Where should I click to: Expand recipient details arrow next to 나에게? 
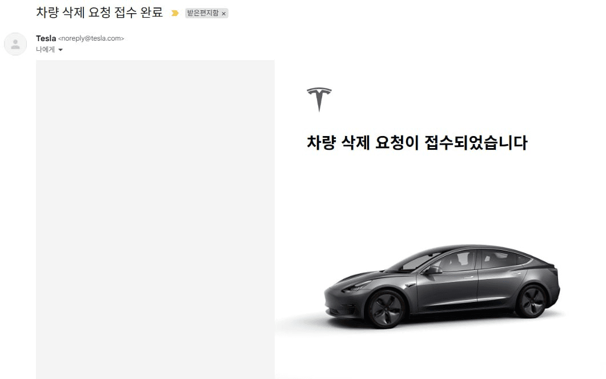[x=61, y=50]
